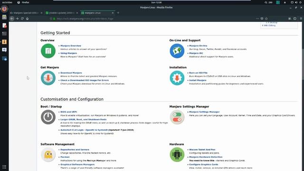The image size is (304, 171).
Task: Follow the Download Manjaro link
Action: (x=71, y=73)
